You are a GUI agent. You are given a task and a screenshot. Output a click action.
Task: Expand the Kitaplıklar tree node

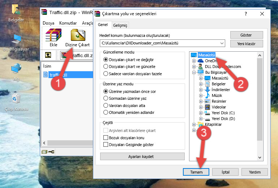(194, 124)
